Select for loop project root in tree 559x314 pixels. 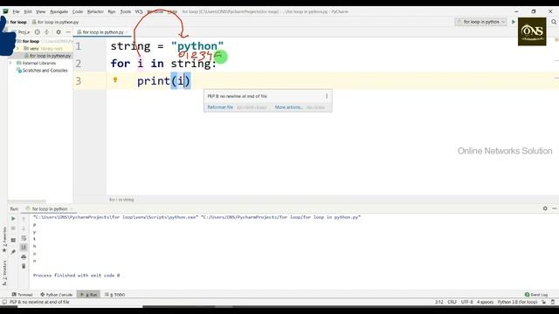[x=31, y=41]
